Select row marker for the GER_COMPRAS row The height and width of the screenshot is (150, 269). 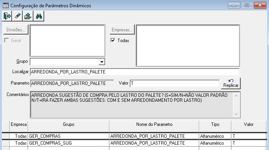point(6,136)
